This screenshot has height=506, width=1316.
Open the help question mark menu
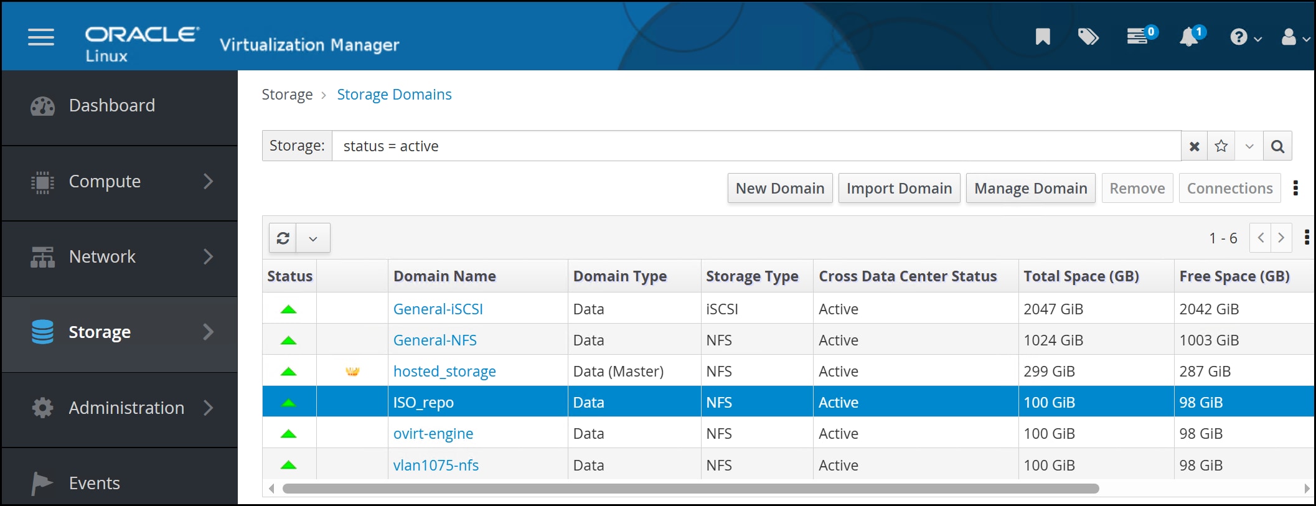pyautogui.click(x=1245, y=37)
